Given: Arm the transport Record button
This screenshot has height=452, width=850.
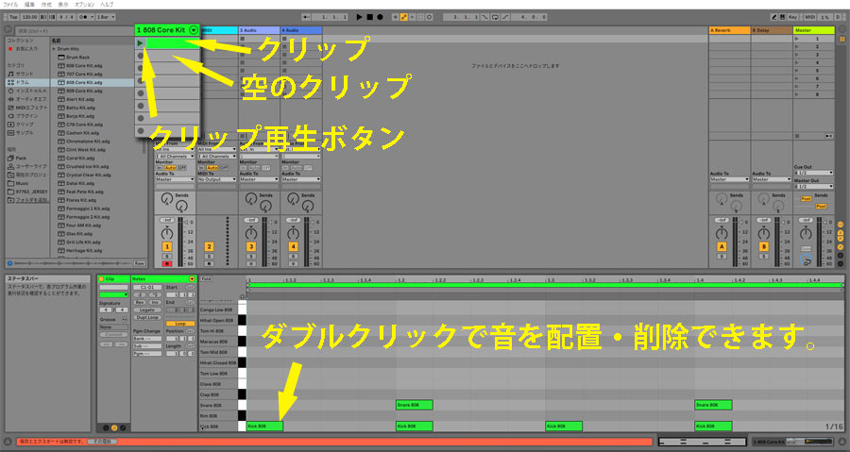Looking at the screenshot, I should pos(380,17).
